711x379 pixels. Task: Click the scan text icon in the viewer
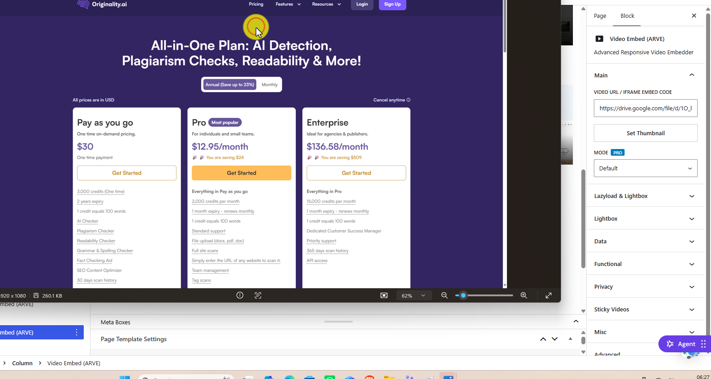pos(258,295)
